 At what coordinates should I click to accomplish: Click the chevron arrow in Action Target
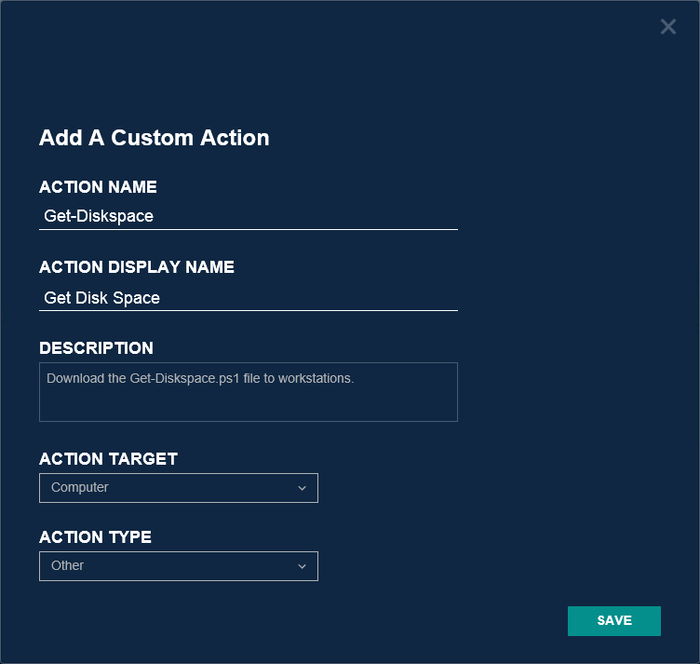[302, 488]
